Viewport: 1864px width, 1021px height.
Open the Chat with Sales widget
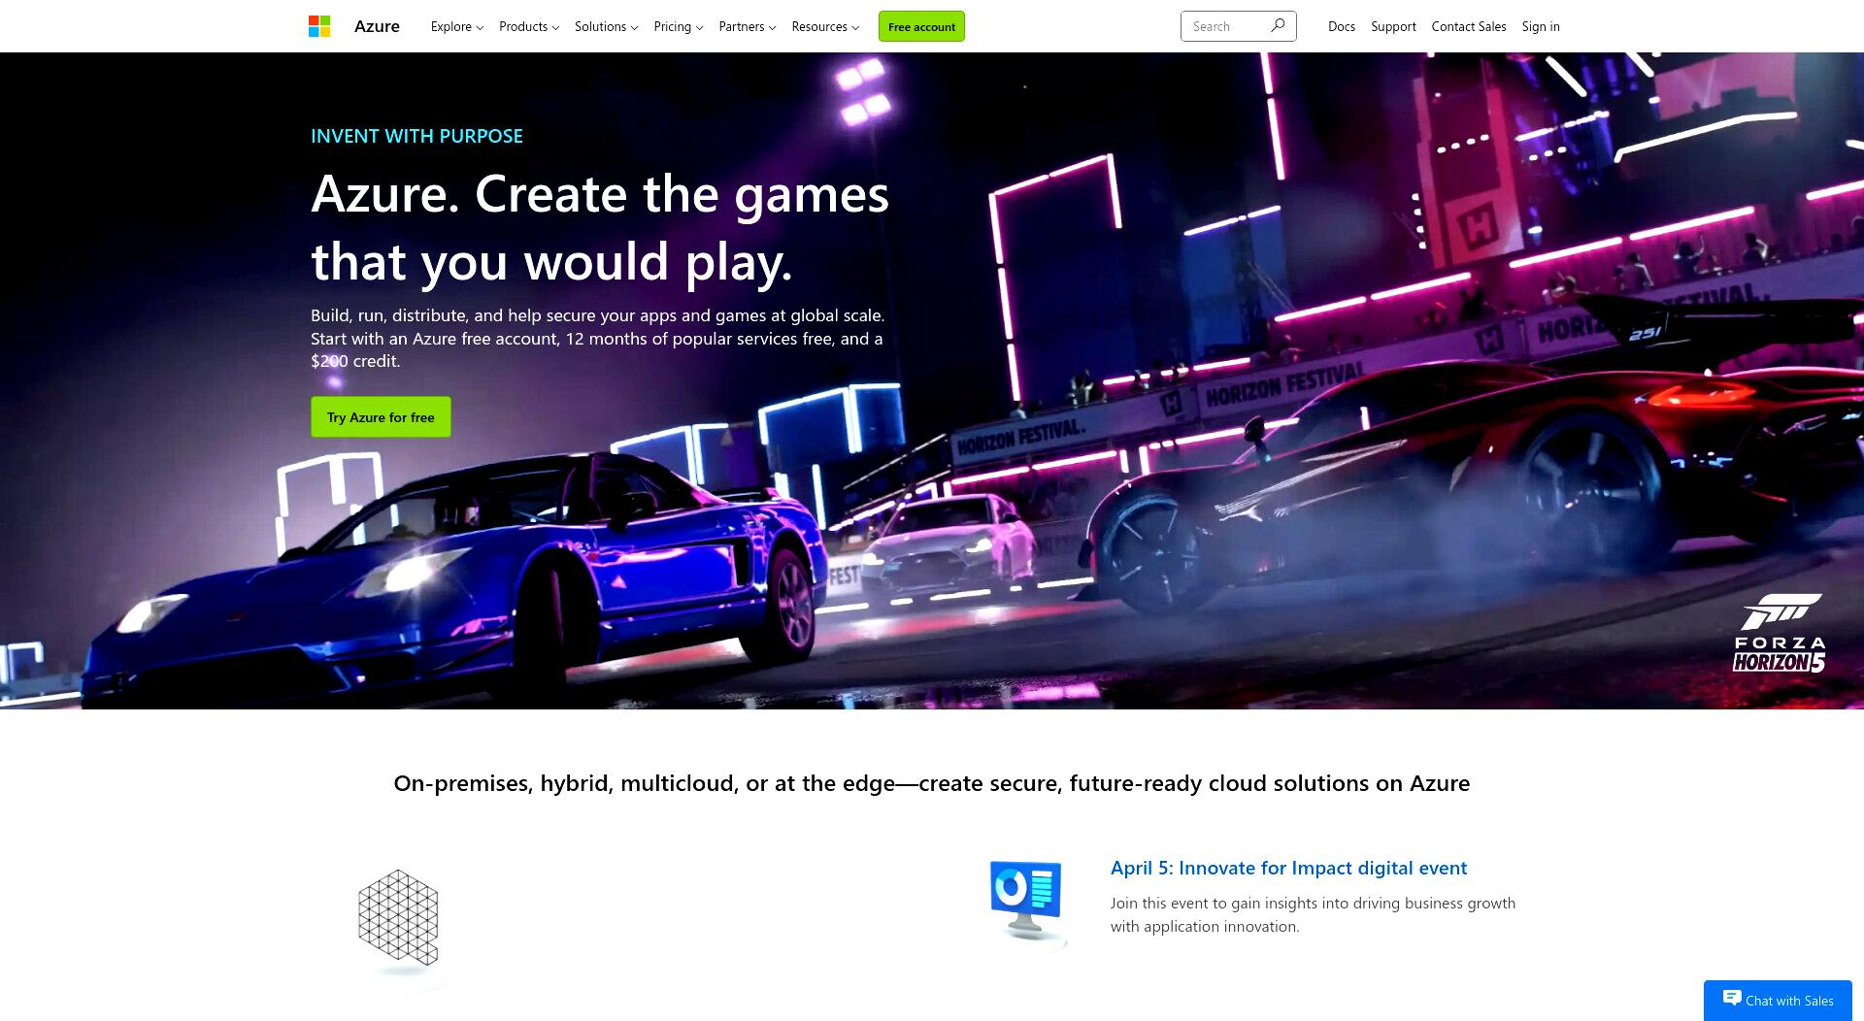point(1778,1001)
